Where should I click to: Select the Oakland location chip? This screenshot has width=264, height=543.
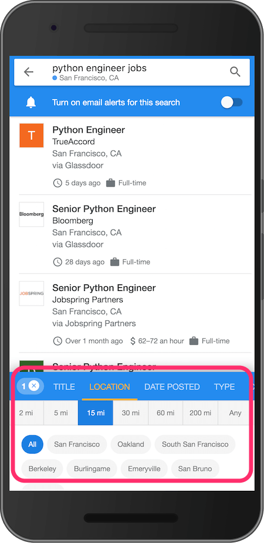coord(131,444)
